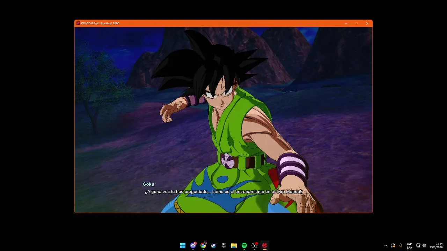Click the window title "DRAGON BALL Sparking! ZERO"
Viewport: 447px width, 251px height.
pos(100,23)
